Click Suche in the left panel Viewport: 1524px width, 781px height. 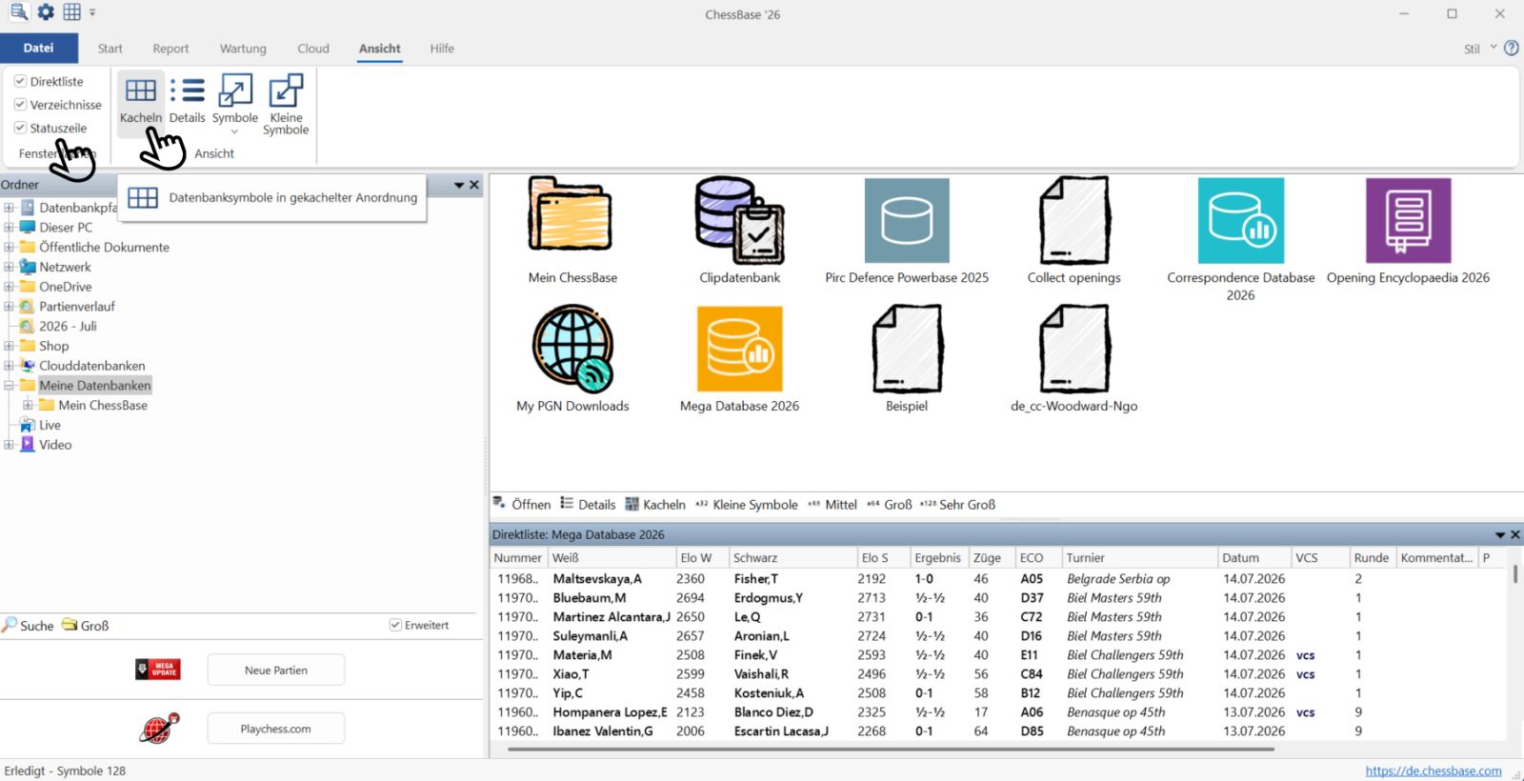pos(28,626)
